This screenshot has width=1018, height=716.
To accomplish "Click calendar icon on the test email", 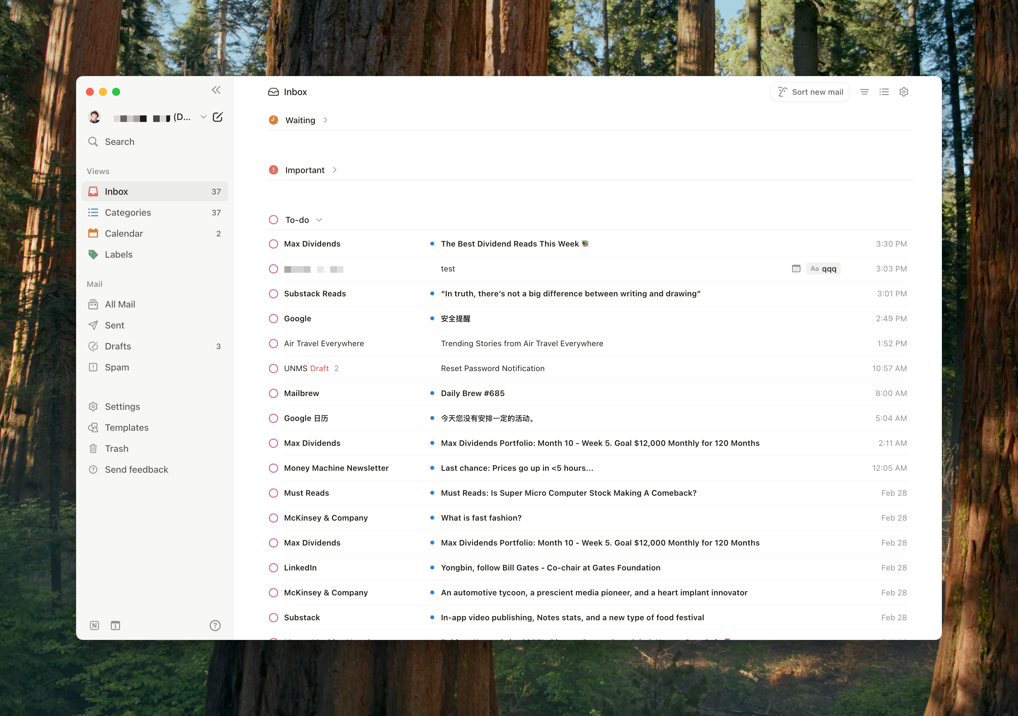I will 796,269.
